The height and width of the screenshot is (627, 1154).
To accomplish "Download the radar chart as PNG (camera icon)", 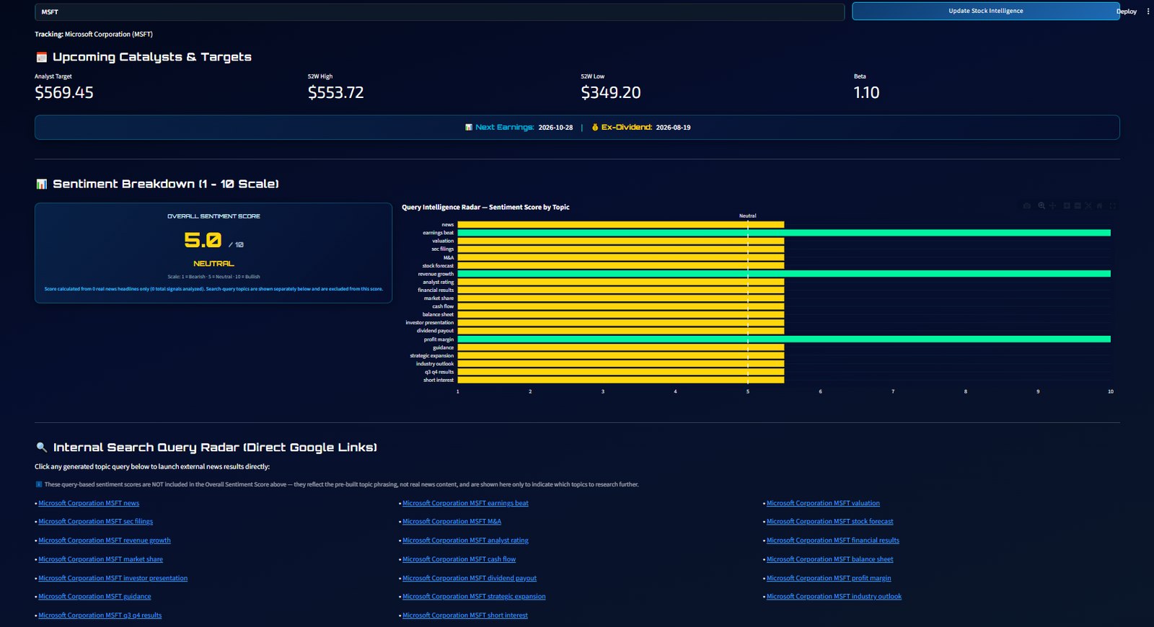I will pos(1027,206).
